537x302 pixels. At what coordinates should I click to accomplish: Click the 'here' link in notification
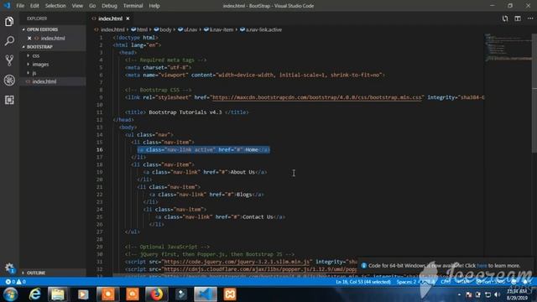482,265
